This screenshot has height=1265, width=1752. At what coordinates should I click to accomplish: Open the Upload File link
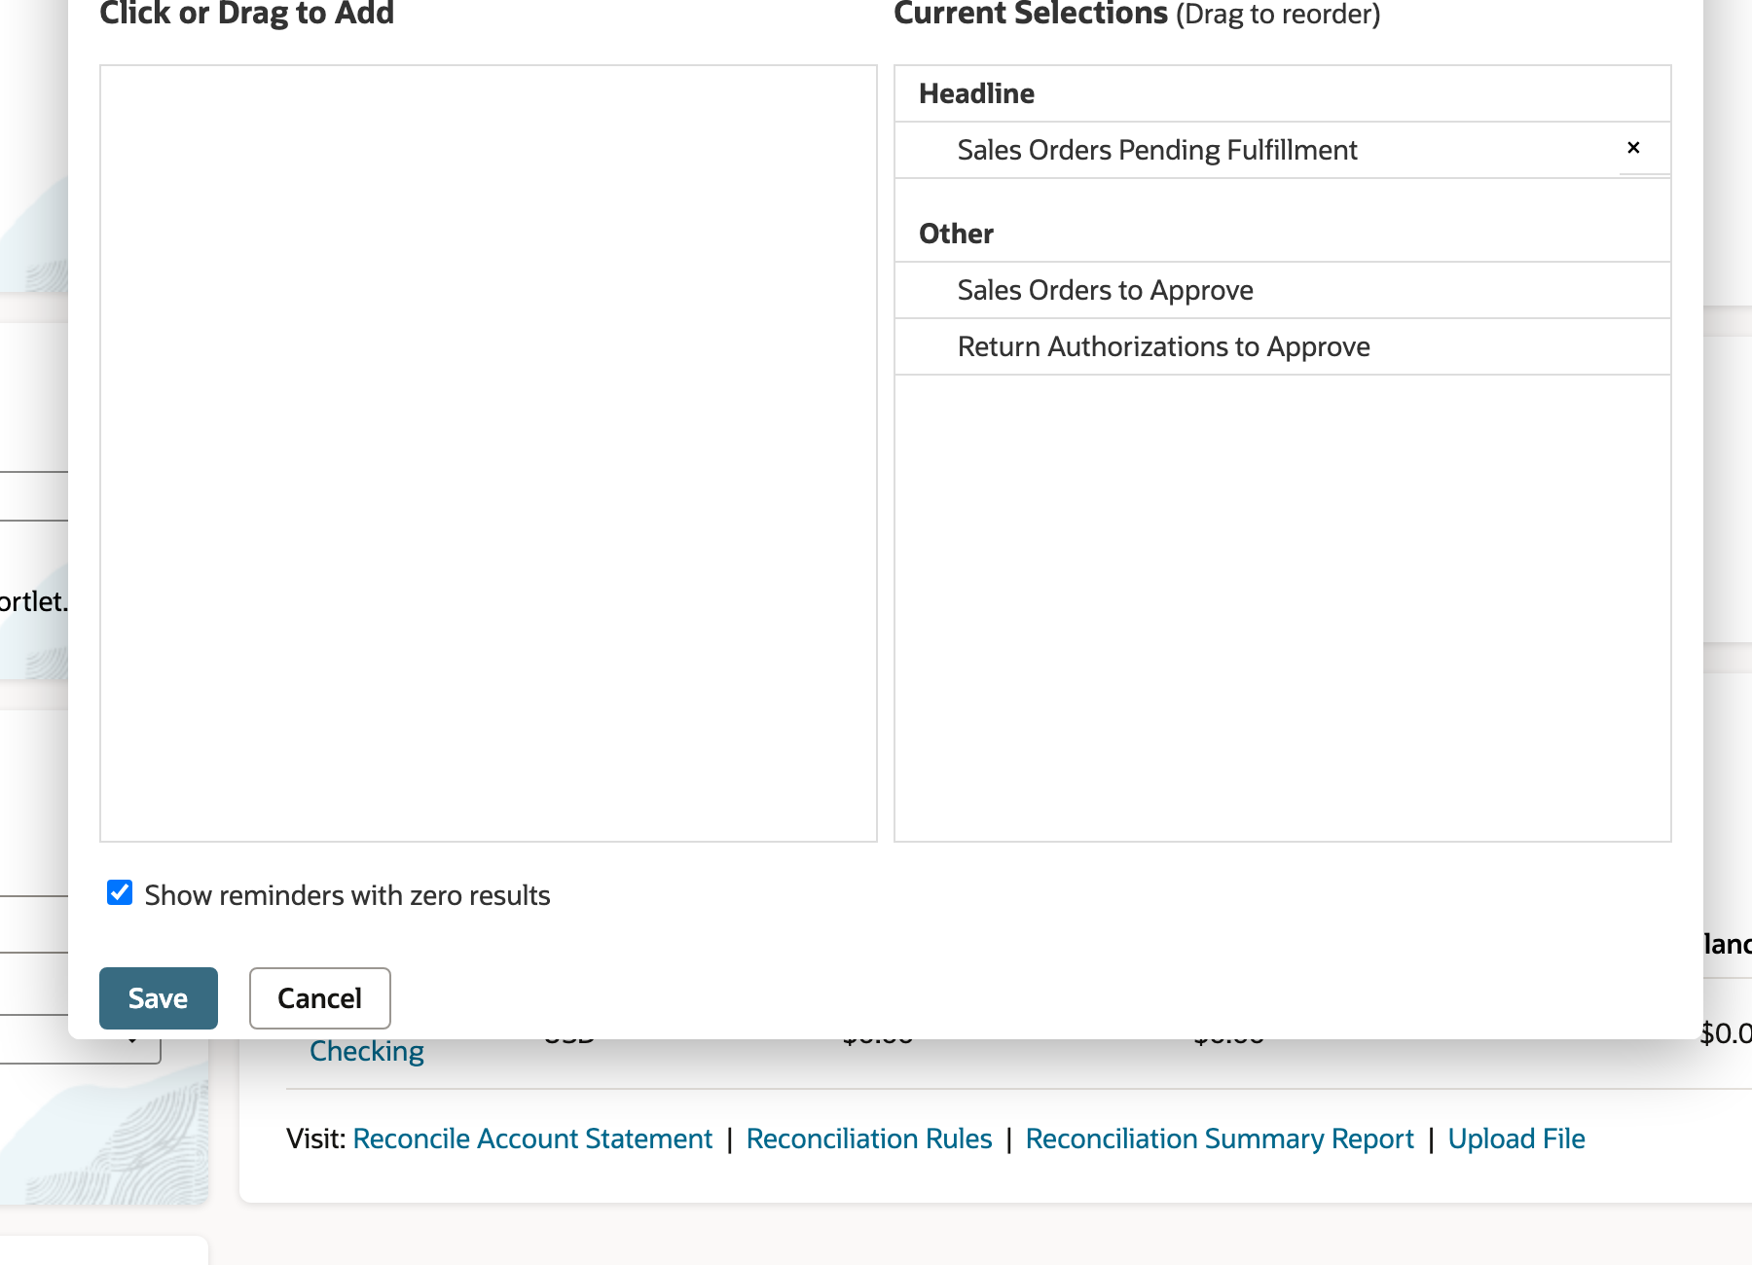tap(1516, 1138)
